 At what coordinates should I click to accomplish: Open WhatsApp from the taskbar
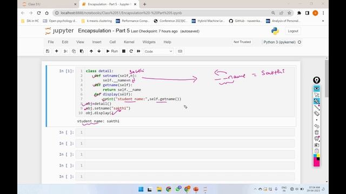pos(178,189)
